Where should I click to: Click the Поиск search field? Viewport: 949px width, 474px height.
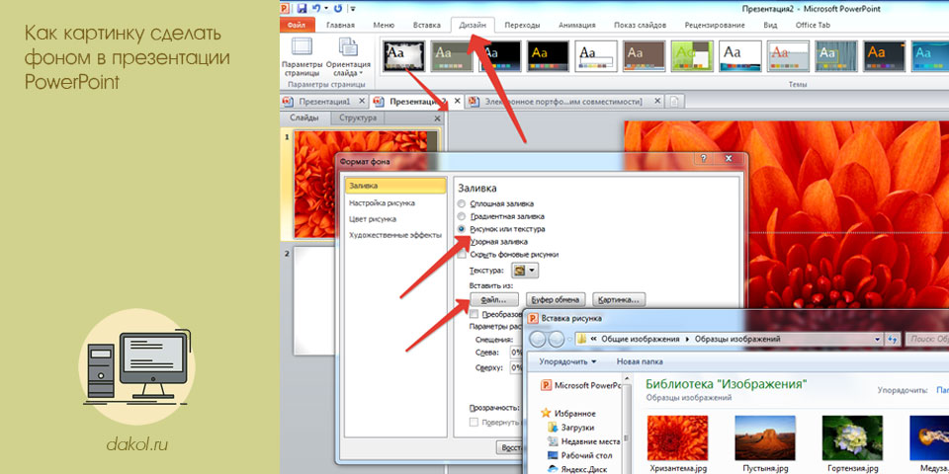tap(926, 340)
